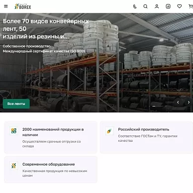Click the Российский производитель icon

pos(109,131)
